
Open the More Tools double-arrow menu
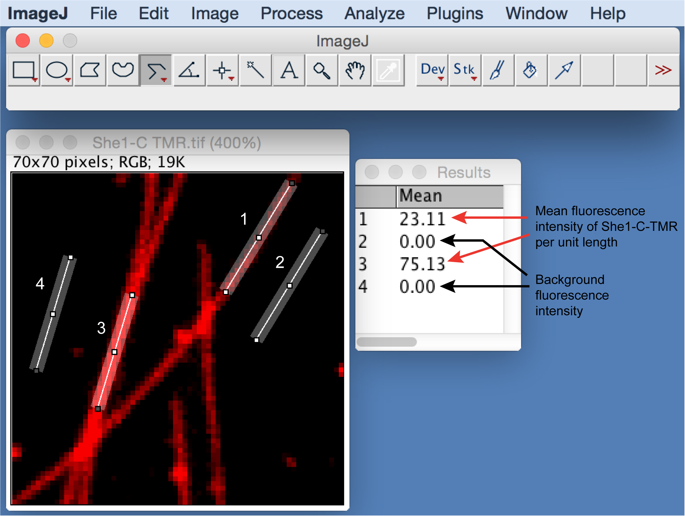(663, 70)
